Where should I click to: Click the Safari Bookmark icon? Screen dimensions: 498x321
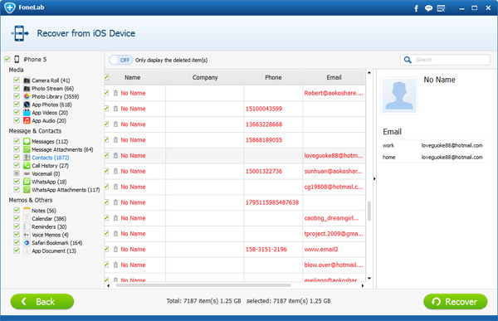coord(27,242)
